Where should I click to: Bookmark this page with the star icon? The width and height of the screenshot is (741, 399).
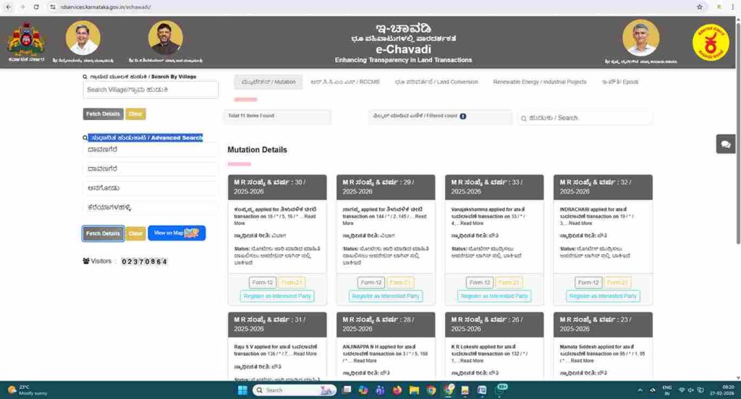pos(699,7)
